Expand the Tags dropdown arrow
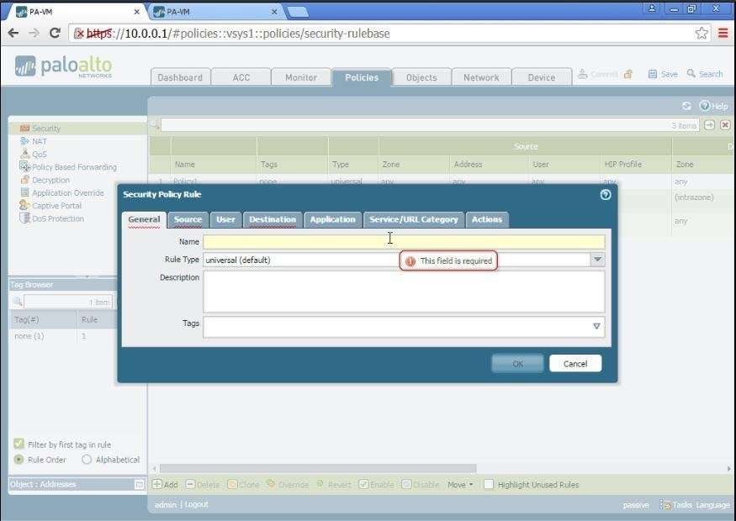Viewport: 736px width, 521px height. (596, 326)
